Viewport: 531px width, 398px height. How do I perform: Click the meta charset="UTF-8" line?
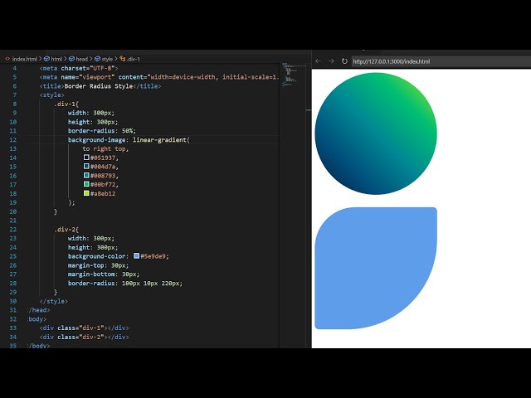pos(79,68)
